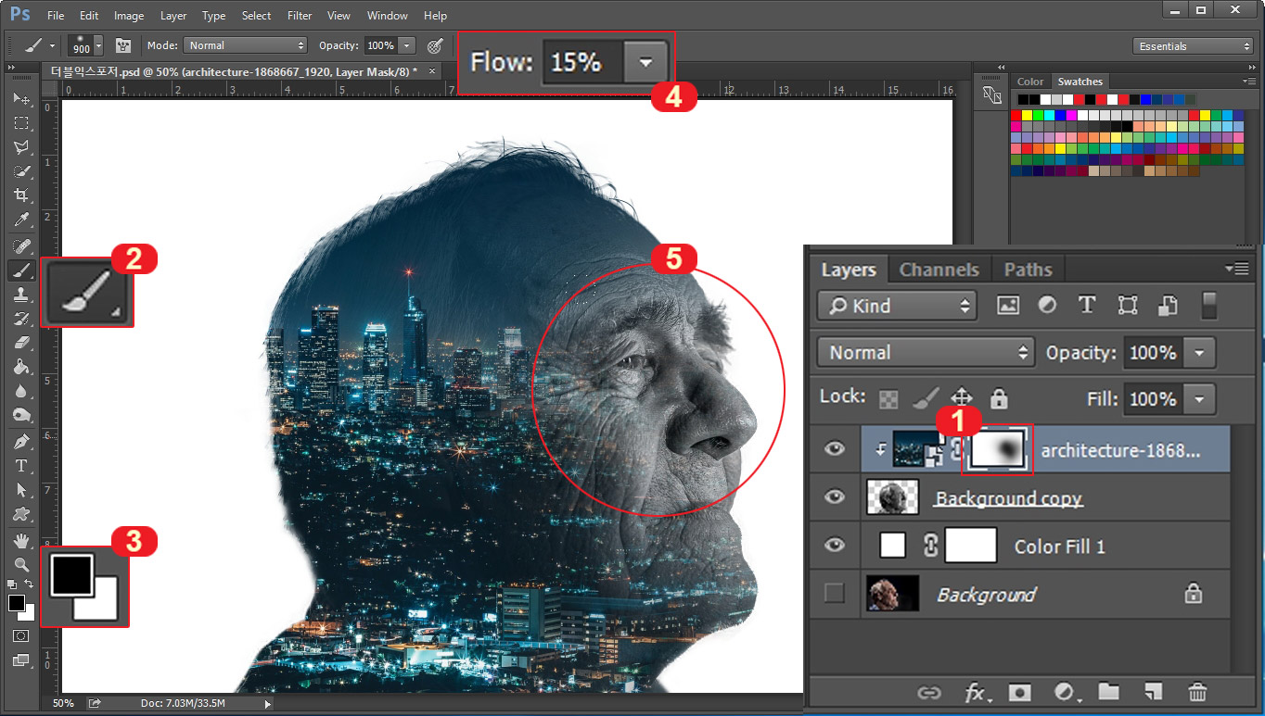Create a new group folder icon
Screen dimensions: 1265x716
pyautogui.click(x=1108, y=692)
